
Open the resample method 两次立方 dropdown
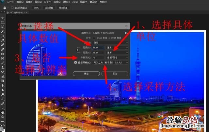(x=110, y=62)
